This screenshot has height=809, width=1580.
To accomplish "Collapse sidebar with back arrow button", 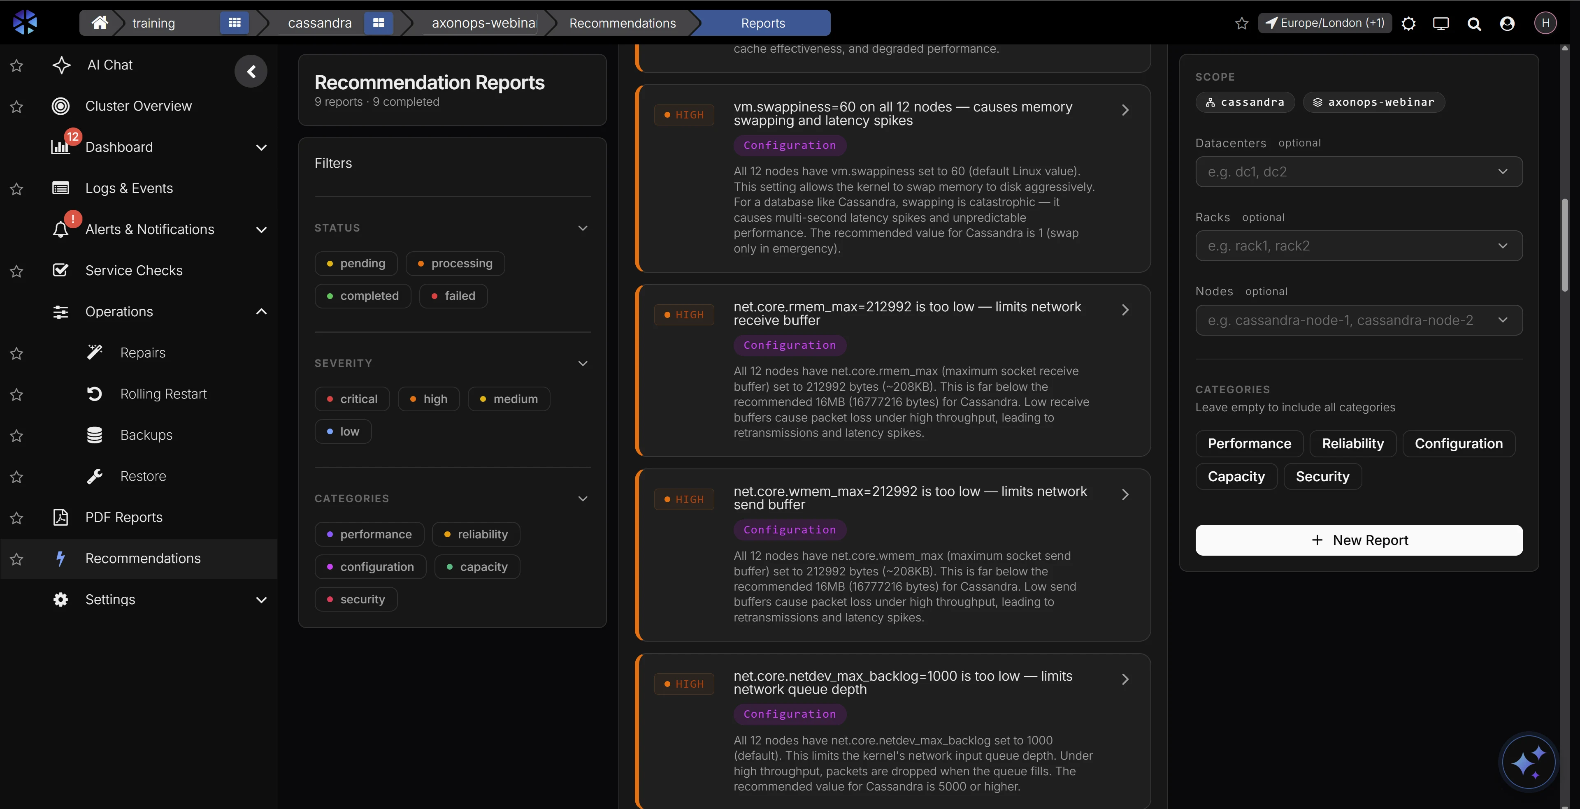I will tap(251, 72).
